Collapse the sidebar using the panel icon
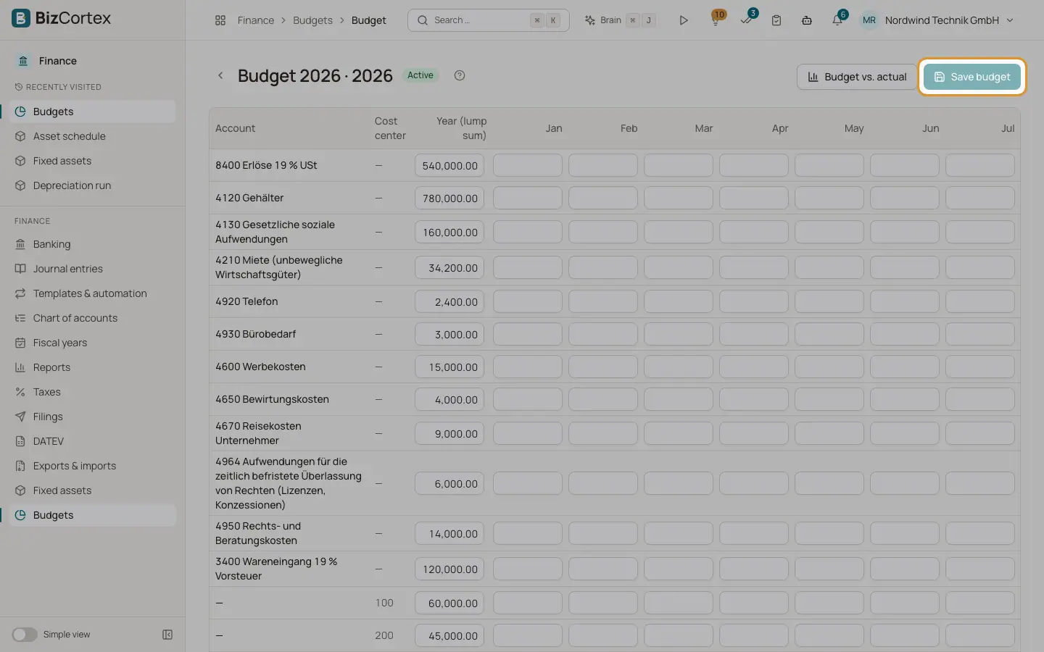 point(167,635)
